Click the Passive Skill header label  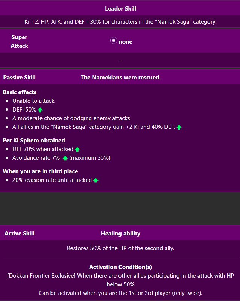[x=20, y=78]
